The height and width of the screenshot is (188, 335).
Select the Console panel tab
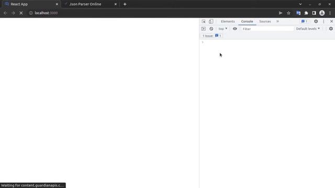point(247,21)
